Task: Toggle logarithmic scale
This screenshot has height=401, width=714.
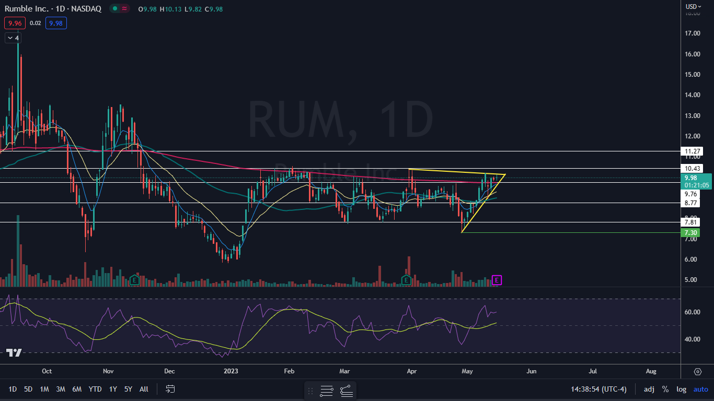Action: (x=682, y=389)
